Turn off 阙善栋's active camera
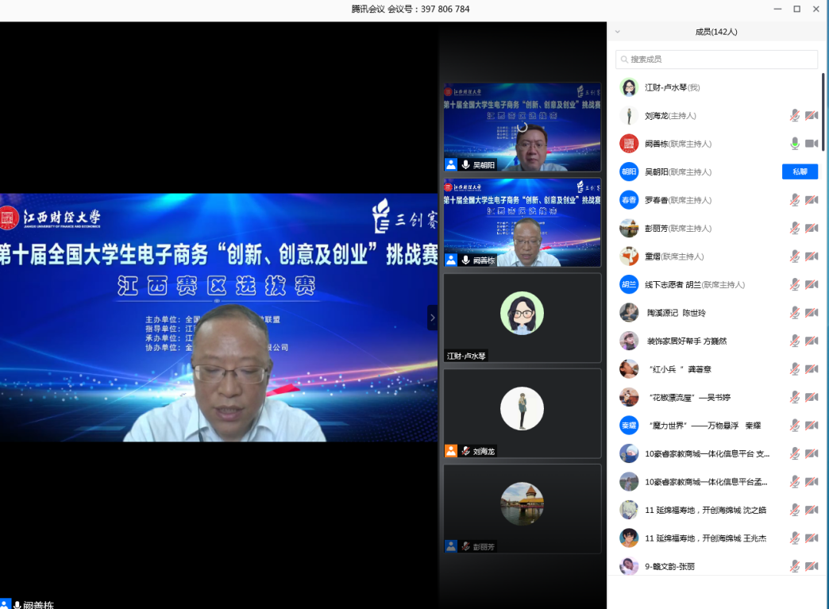Image resolution: width=829 pixels, height=609 pixels. [812, 143]
